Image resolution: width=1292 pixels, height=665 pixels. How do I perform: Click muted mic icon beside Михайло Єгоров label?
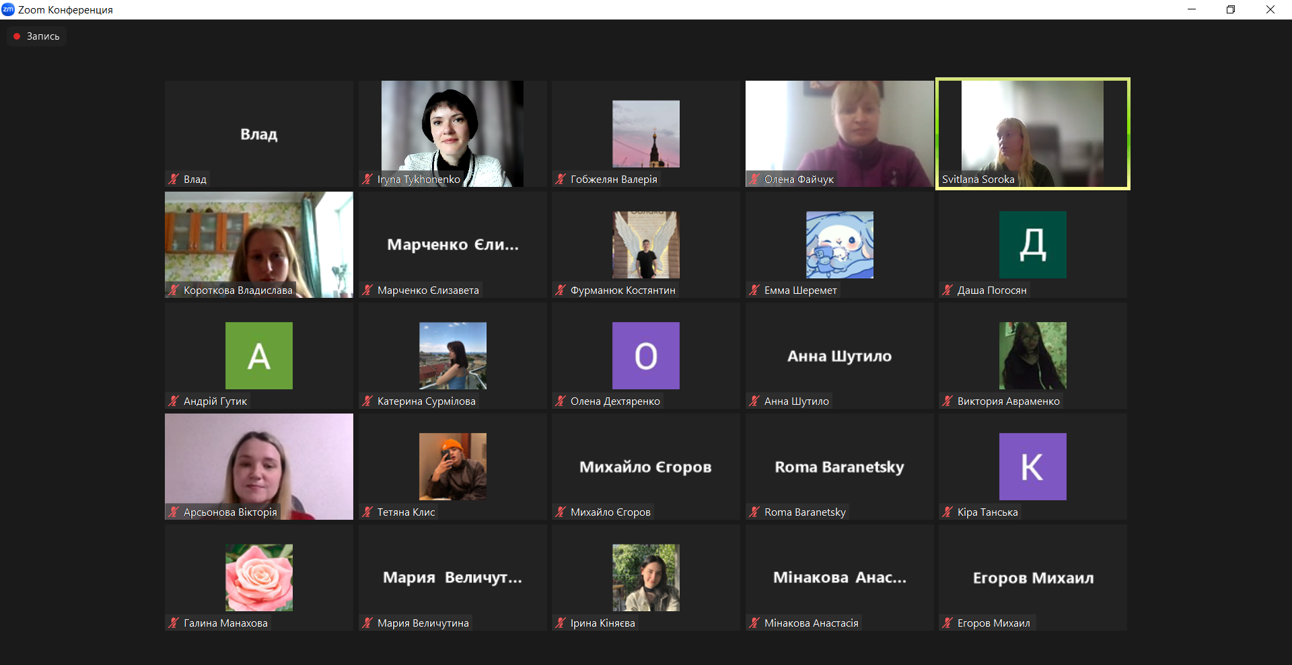(x=561, y=512)
